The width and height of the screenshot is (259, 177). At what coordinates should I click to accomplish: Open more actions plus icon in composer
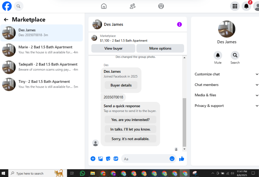coord(93,159)
